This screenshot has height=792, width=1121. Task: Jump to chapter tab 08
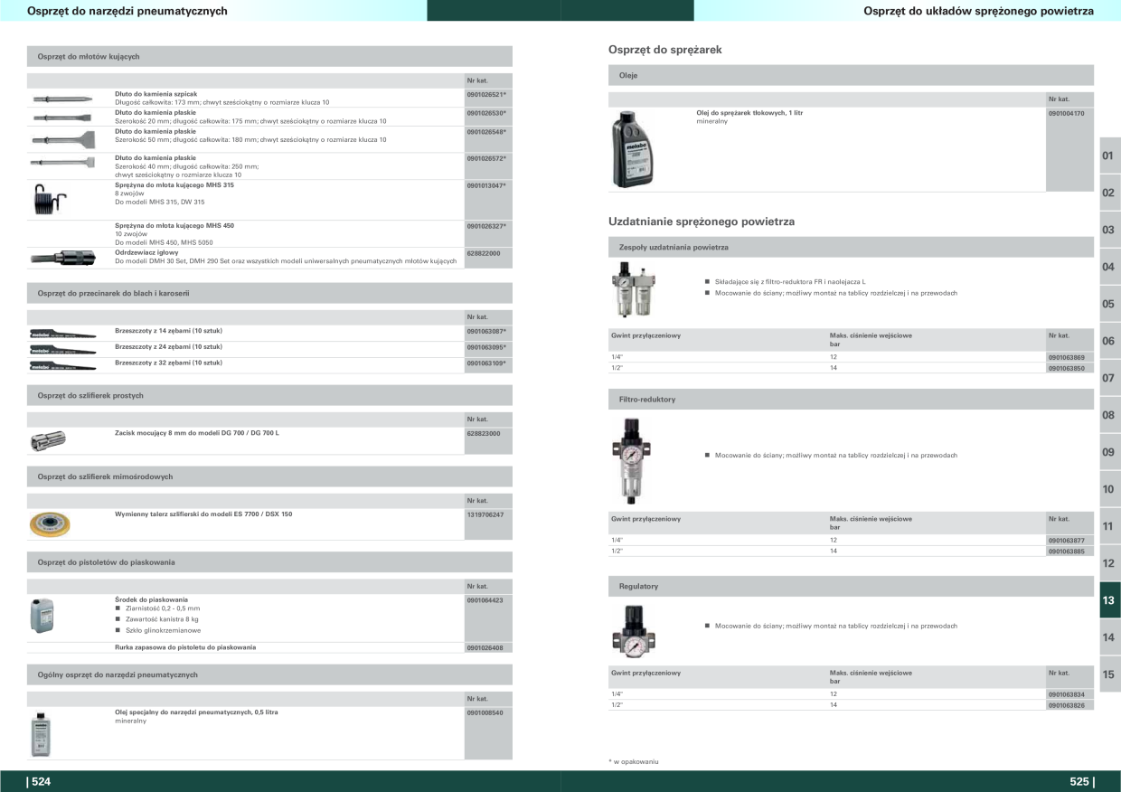coord(1109,415)
